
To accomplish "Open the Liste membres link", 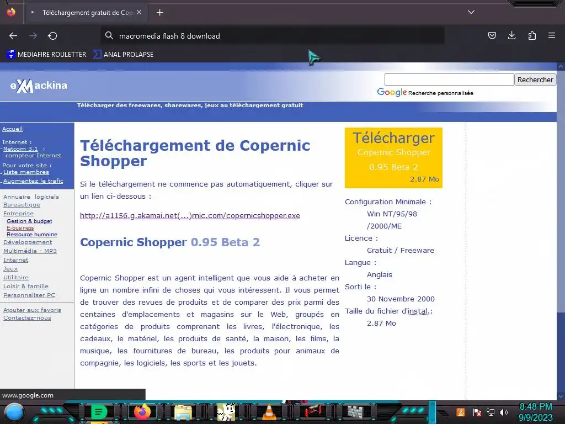I will point(26,172).
